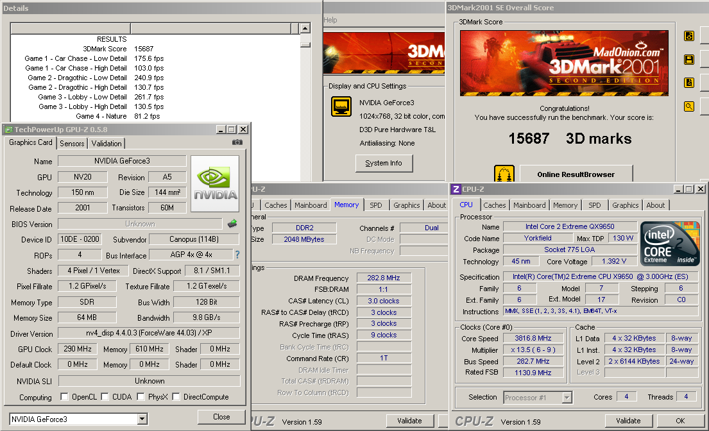The image size is (709, 431).
Task: Select SPD tab in the back CPU-Z window
Action: tap(376, 205)
